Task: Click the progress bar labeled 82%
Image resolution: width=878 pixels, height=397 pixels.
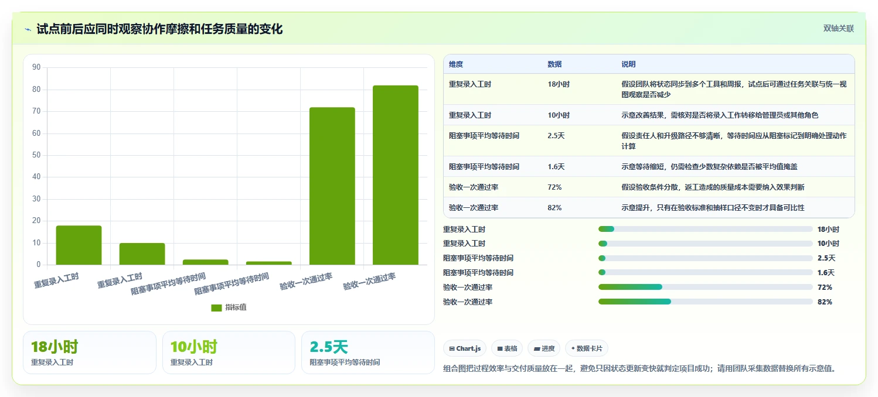Action: coord(705,302)
